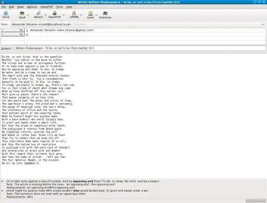Click the underlined word 'fardels' in body
267x203 pixels.
[51, 119]
